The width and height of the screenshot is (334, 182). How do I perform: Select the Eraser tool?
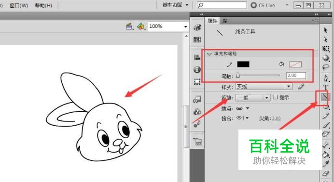pos(326,173)
